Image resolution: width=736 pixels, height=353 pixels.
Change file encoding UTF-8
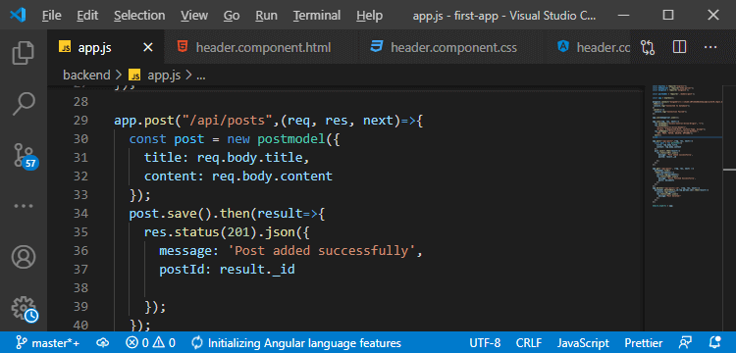pos(485,342)
